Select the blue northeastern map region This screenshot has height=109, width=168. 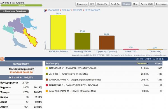[27, 22]
